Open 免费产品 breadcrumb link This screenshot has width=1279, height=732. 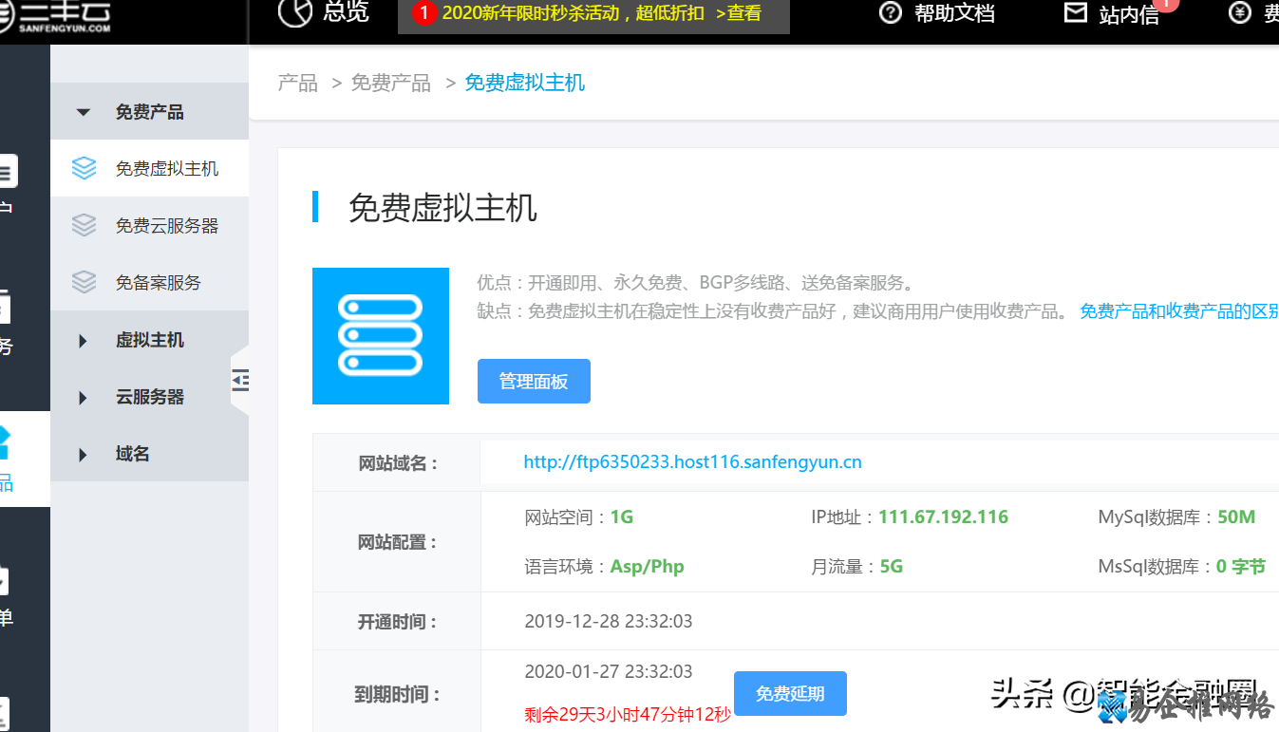coord(391,83)
